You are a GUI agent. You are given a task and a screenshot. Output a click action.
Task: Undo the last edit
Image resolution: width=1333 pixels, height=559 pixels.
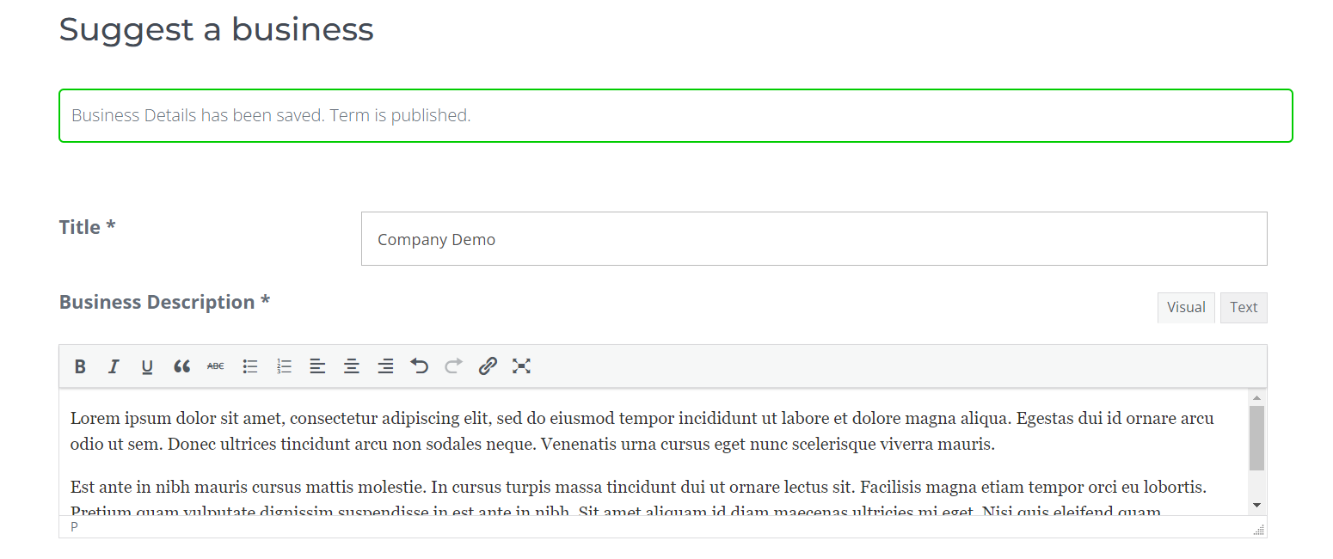[x=420, y=366]
